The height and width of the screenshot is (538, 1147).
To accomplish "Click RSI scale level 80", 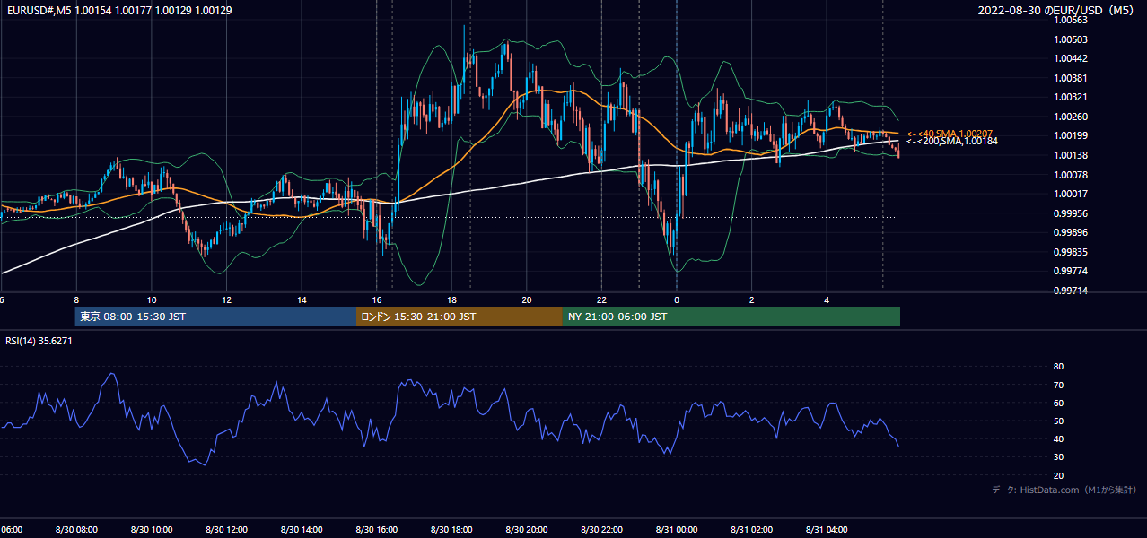I will 1058,367.
